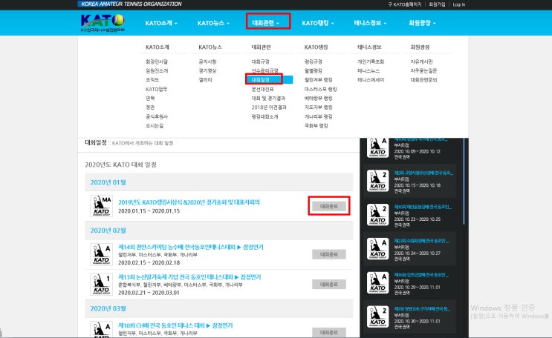
Task: Open 국화부 랭킹 menu entry
Action: pyautogui.click(x=316, y=126)
